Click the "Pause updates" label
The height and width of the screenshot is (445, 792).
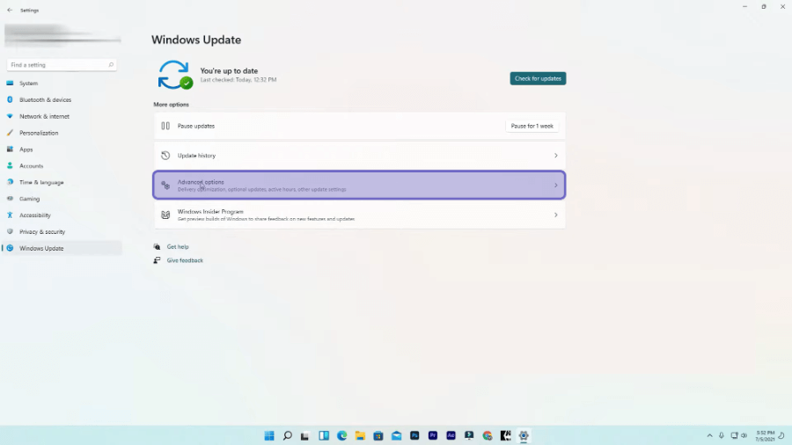196,126
